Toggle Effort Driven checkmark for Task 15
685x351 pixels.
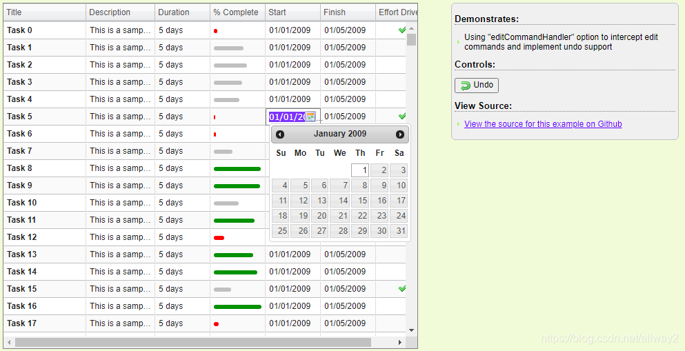coord(402,288)
